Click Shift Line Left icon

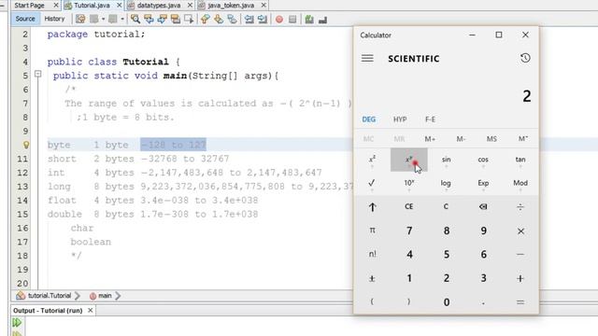coord(249,19)
